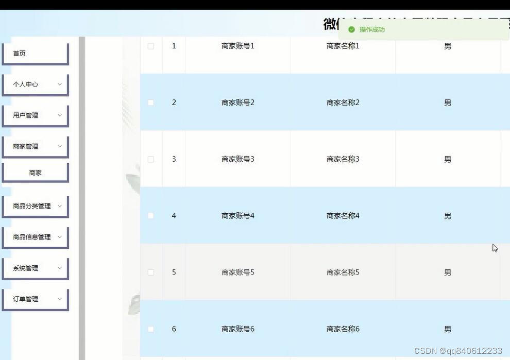Image resolution: width=510 pixels, height=360 pixels.
Task: Expand the 个人中心 chevron arrow
Action: (x=60, y=84)
